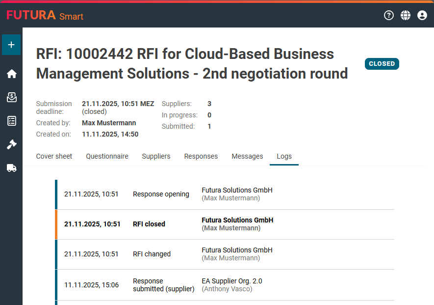Open the auction gavel icon in sidebar
Viewport: 434px width, 305px height.
tap(11, 144)
